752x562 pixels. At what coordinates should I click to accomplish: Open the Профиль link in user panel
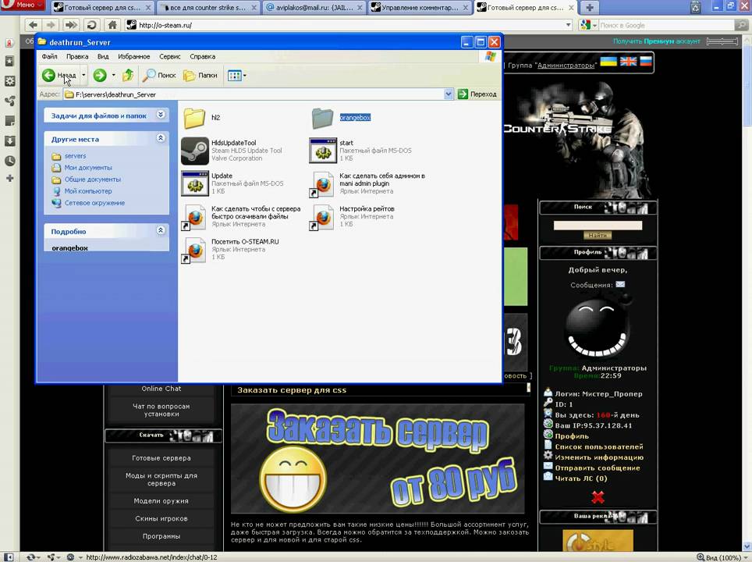click(x=572, y=436)
